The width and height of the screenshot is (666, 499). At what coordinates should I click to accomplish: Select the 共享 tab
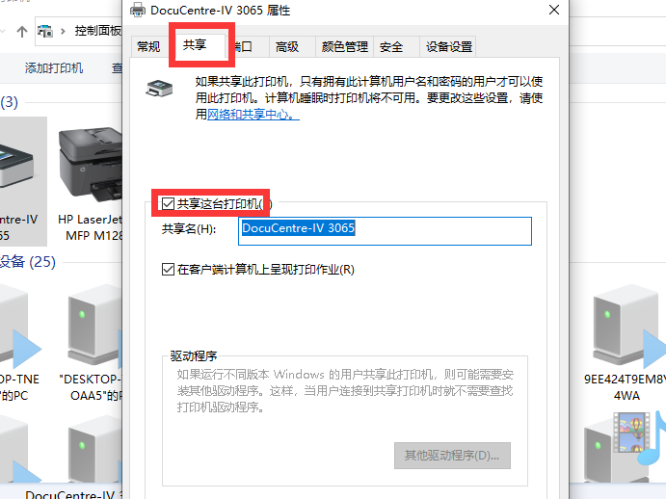click(x=195, y=44)
